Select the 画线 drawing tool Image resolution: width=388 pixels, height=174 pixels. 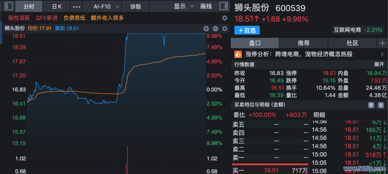(206, 6)
